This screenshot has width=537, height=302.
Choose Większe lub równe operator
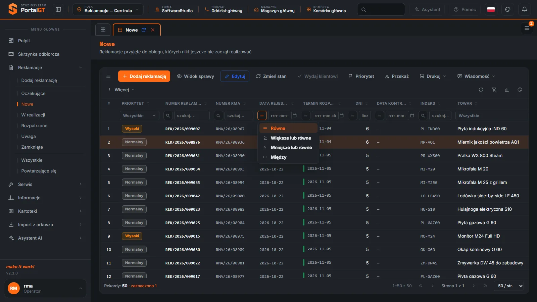tap(288, 138)
